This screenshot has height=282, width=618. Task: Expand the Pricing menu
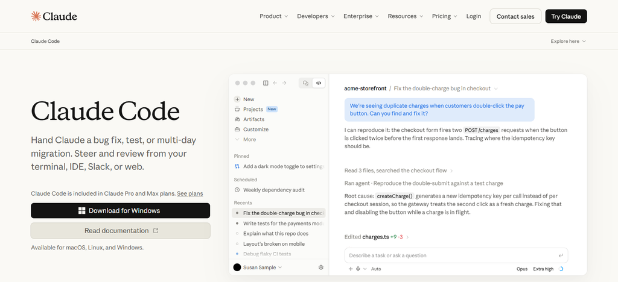(x=445, y=16)
